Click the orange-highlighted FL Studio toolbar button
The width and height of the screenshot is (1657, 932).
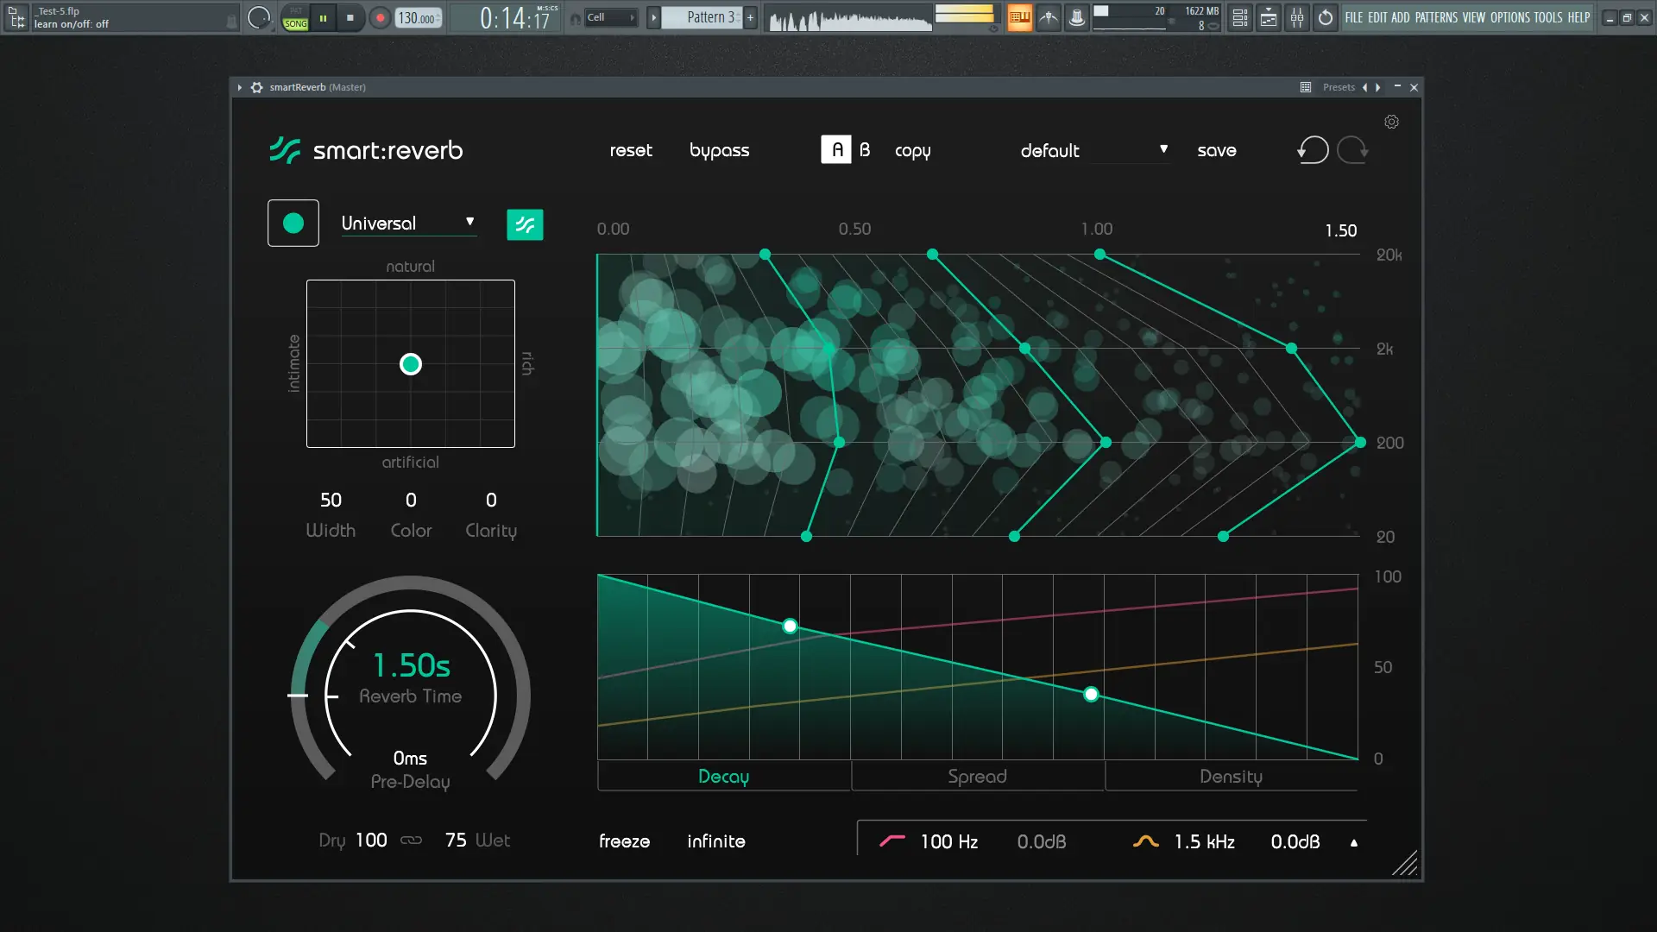(x=1019, y=17)
